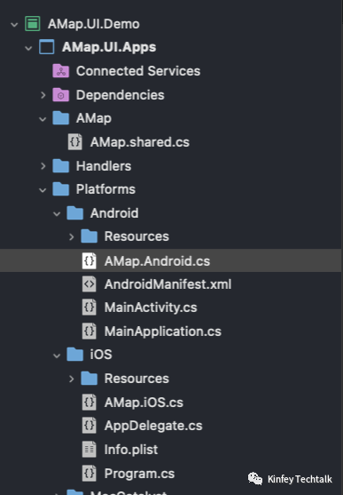Image resolution: width=343 pixels, height=495 pixels.
Task: Collapse the iOS folder
Action: click(x=57, y=355)
